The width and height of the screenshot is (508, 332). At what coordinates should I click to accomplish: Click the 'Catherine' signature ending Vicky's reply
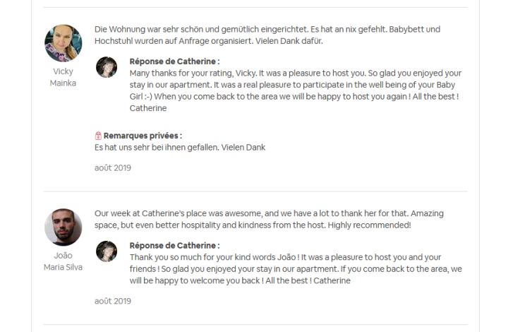pos(148,108)
